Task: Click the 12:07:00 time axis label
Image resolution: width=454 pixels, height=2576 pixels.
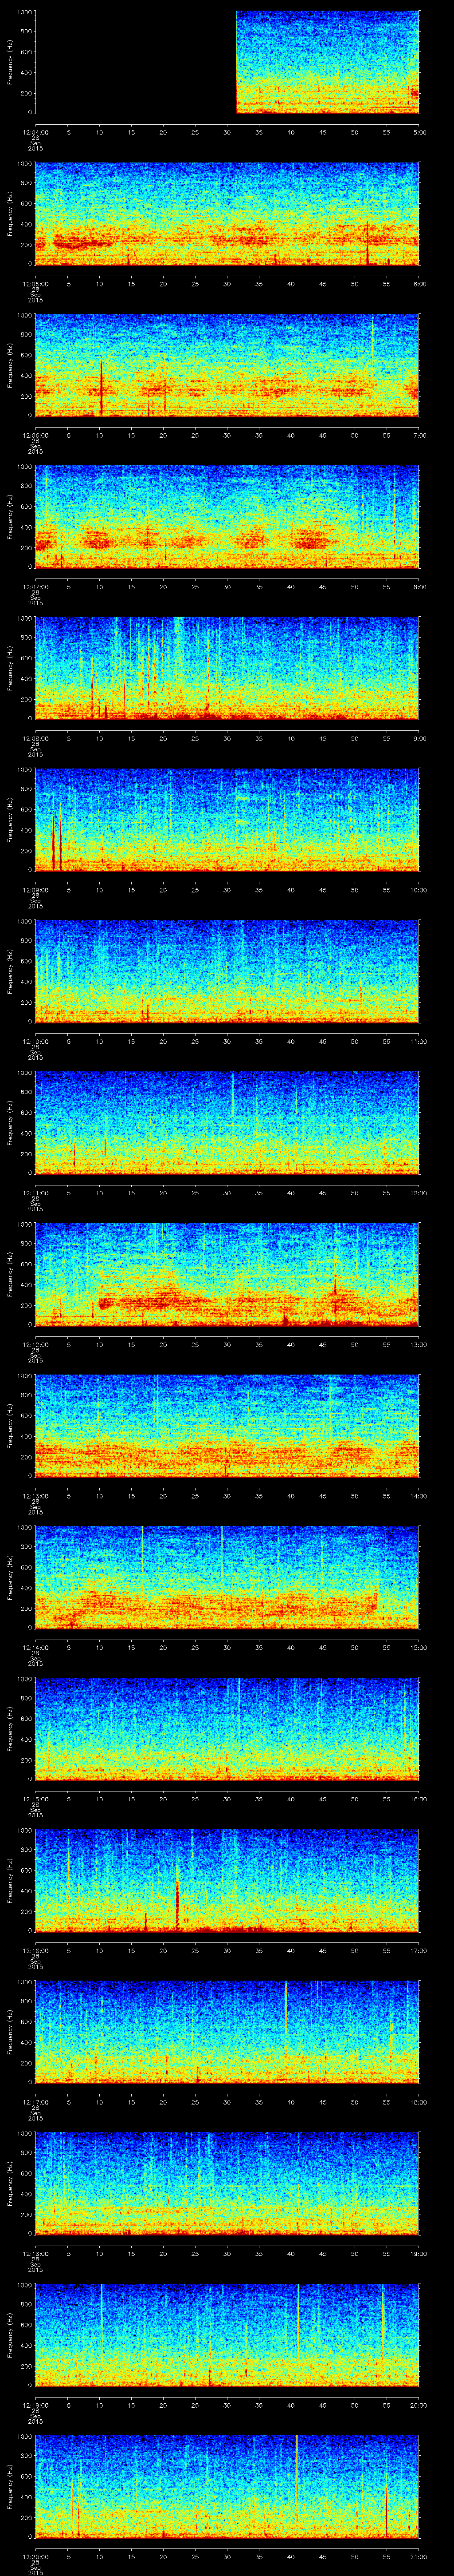Action: (x=35, y=586)
